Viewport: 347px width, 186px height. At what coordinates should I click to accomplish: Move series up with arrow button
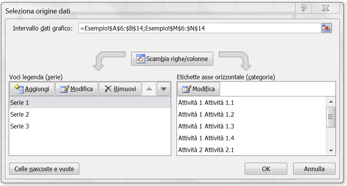[149, 89]
